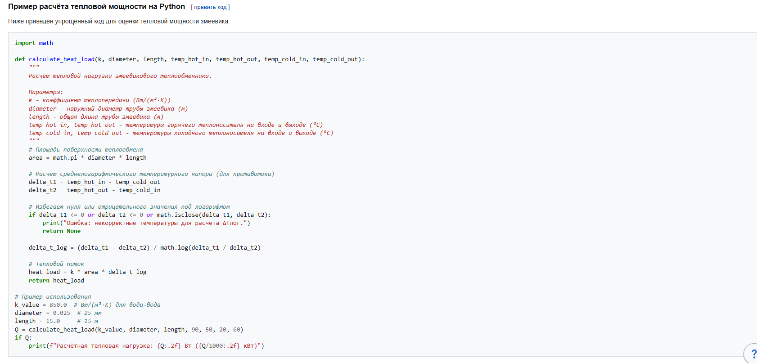Click the '# Тепловой поток' comment

point(56,264)
